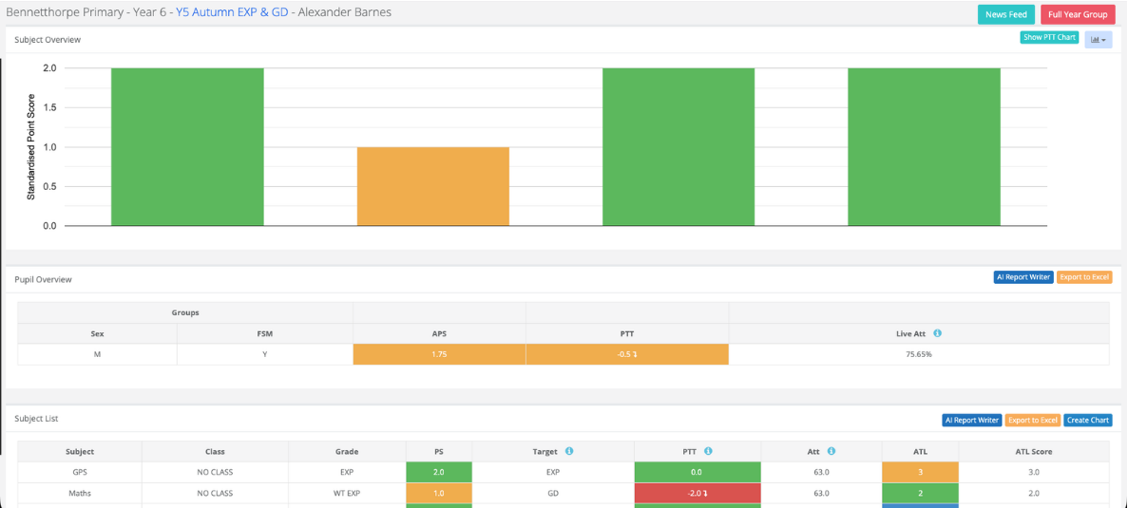Click the GPS ATL Score 3.0
Viewport: 1128px width, 508px height.
pos(1034,472)
